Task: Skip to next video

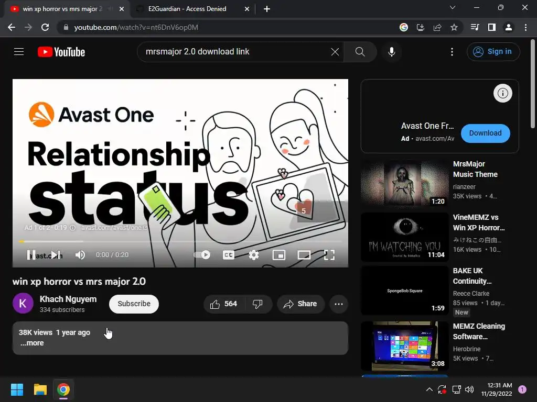Action: (55, 255)
